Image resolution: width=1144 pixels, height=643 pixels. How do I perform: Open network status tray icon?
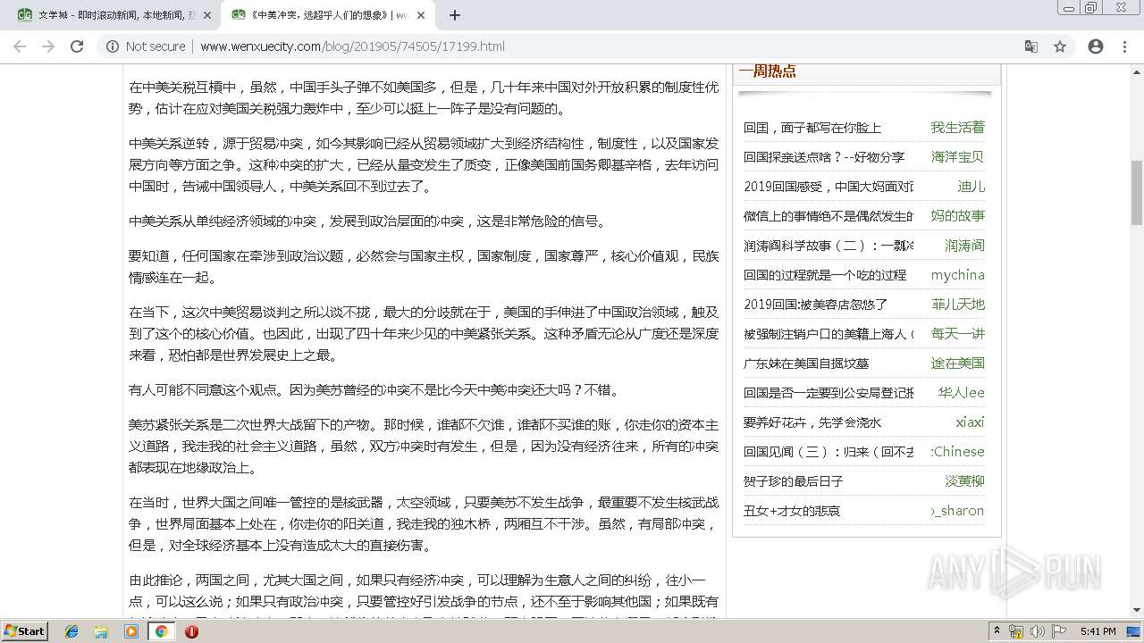(x=1016, y=631)
